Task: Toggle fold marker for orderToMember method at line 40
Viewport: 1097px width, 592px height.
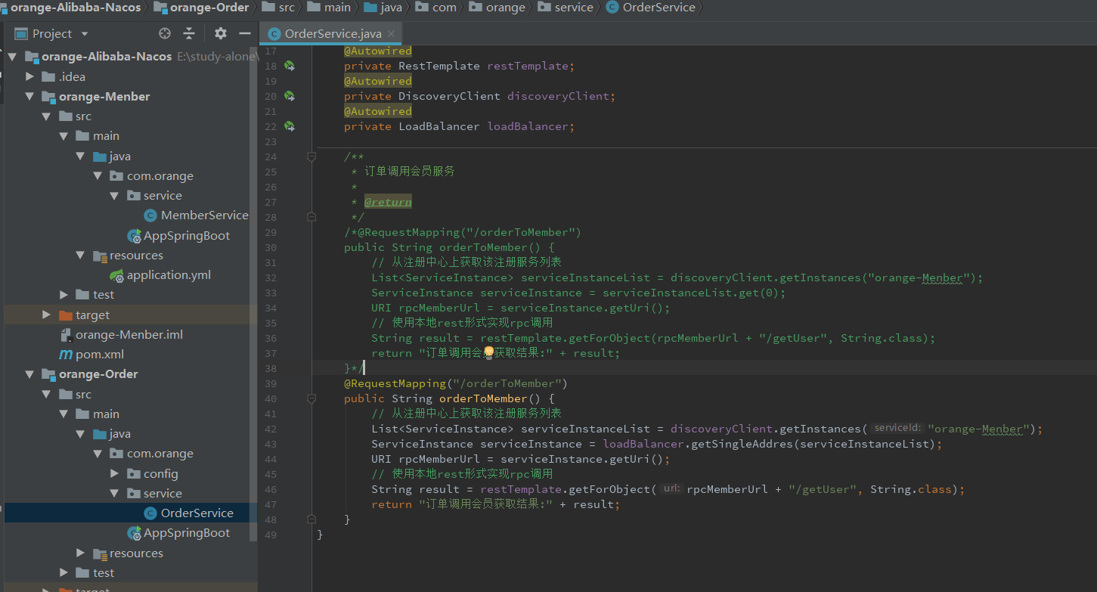Action: [311, 398]
